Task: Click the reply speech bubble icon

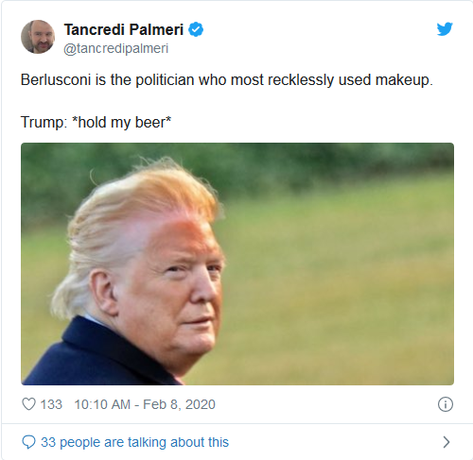Action: (28, 442)
